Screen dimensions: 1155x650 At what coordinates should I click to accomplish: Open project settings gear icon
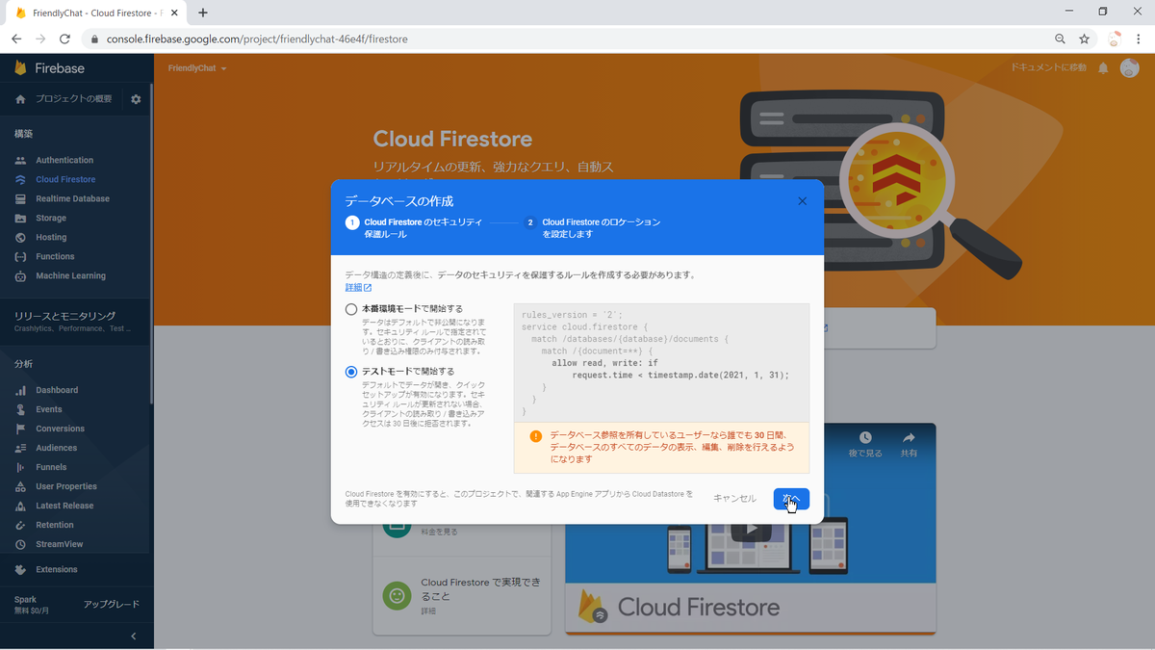tap(136, 99)
